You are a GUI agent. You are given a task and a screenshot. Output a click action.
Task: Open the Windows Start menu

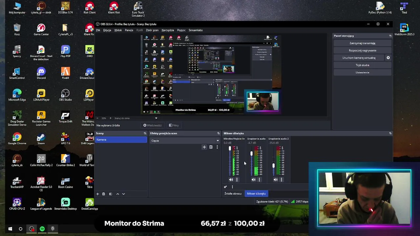[x=10, y=229]
